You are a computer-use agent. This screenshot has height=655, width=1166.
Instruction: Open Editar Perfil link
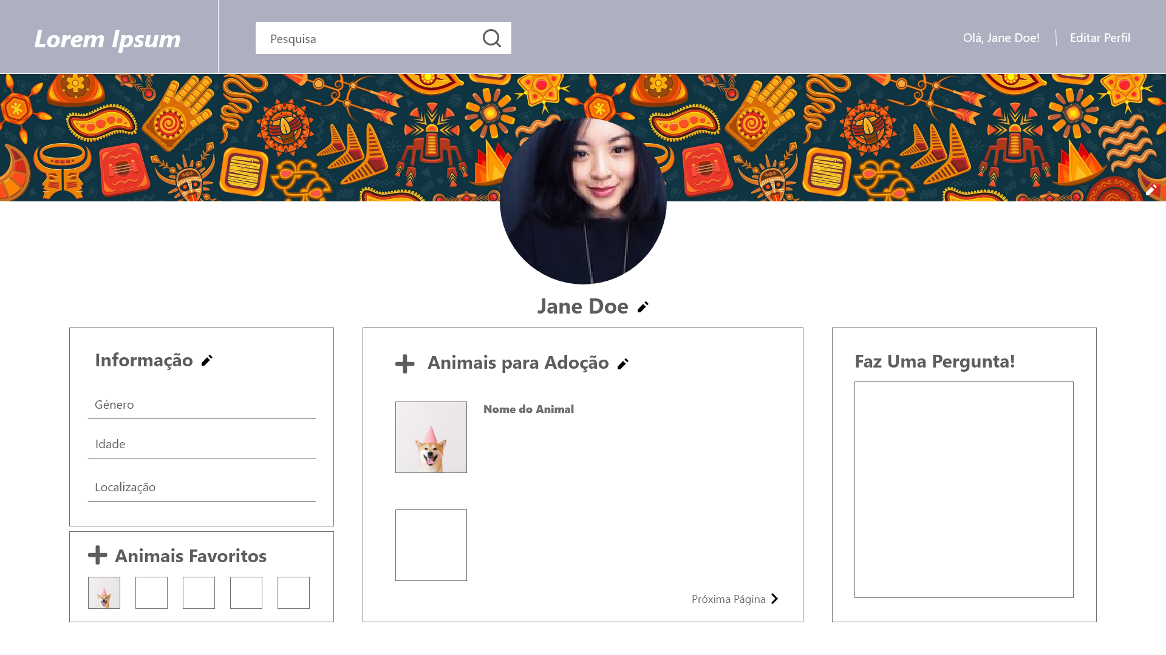(x=1100, y=38)
